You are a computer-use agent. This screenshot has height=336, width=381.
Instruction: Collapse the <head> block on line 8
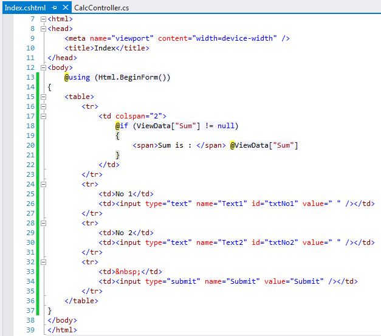coord(43,29)
